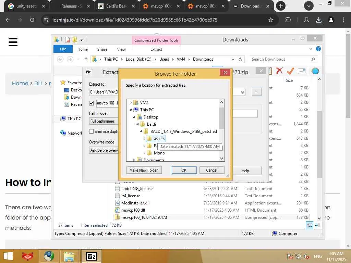Expand the assets folder node

[144, 139]
